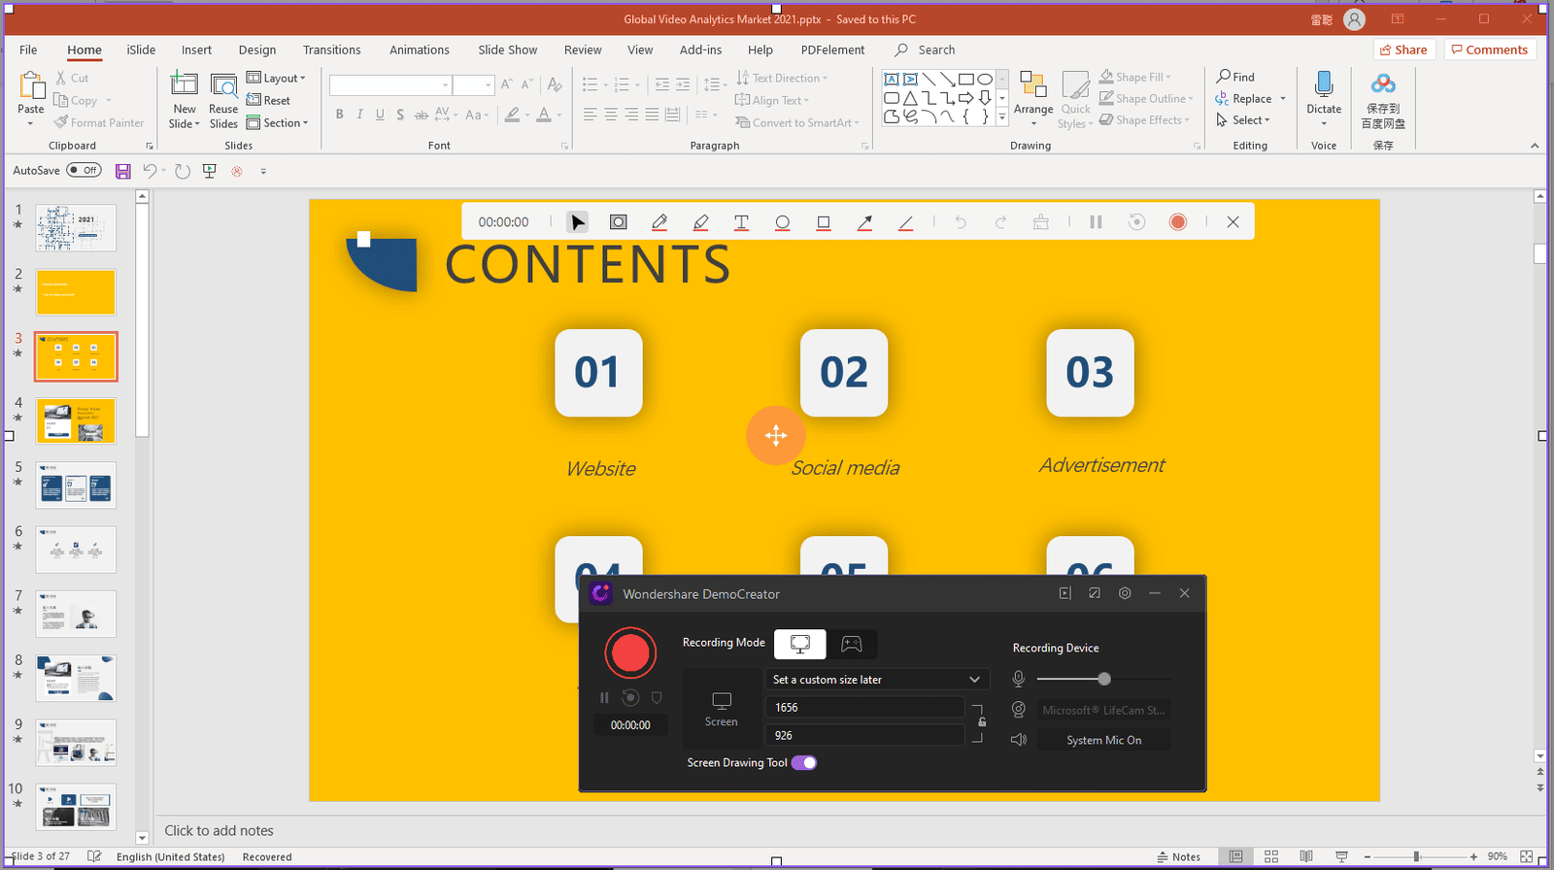Click the Dictate microphone icon
Image resolution: width=1554 pixels, height=870 pixels.
click(x=1324, y=84)
